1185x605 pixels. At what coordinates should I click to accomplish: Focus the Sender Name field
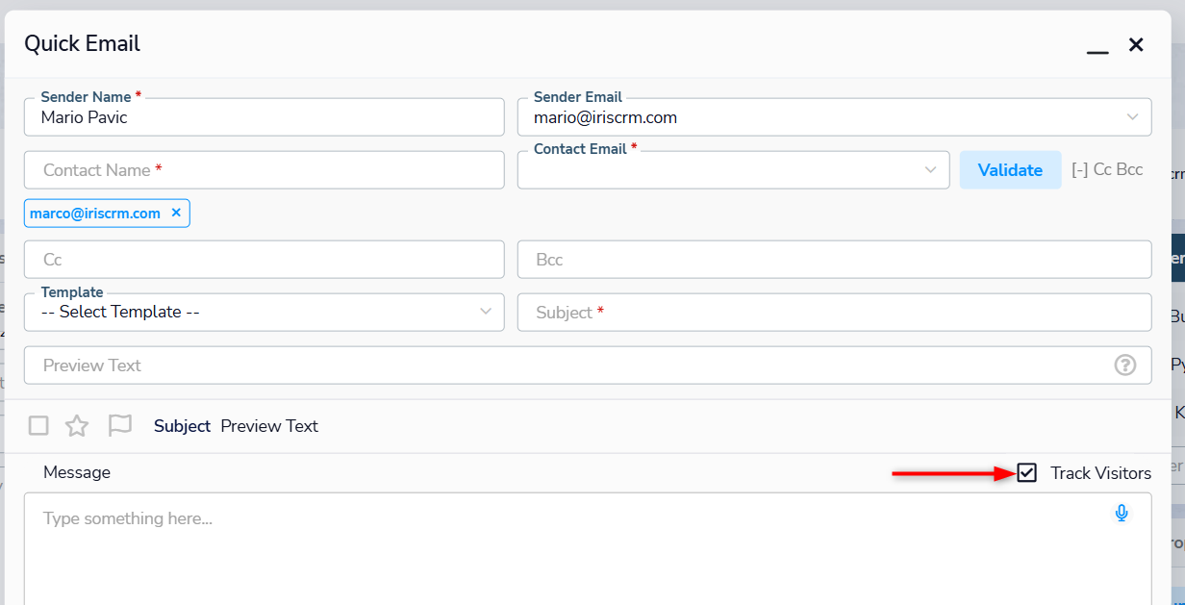coord(265,117)
